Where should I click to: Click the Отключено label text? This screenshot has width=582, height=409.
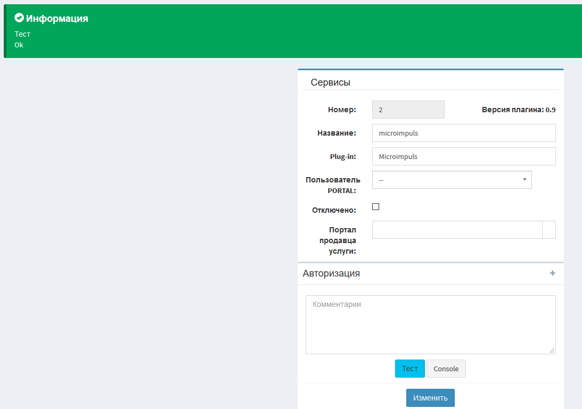tap(334, 210)
